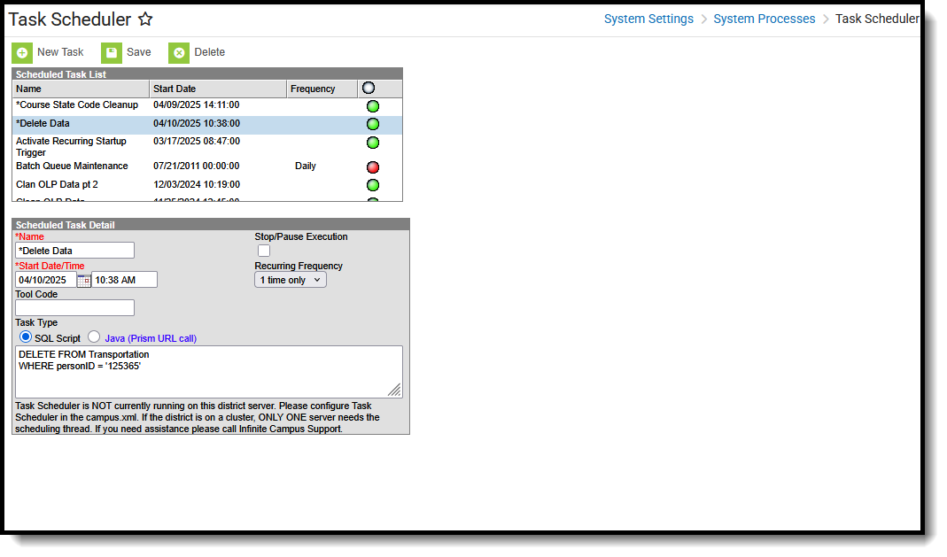Image resolution: width=947 pixels, height=557 pixels.
Task: Click the empty Tool Code field
Action: 75,308
